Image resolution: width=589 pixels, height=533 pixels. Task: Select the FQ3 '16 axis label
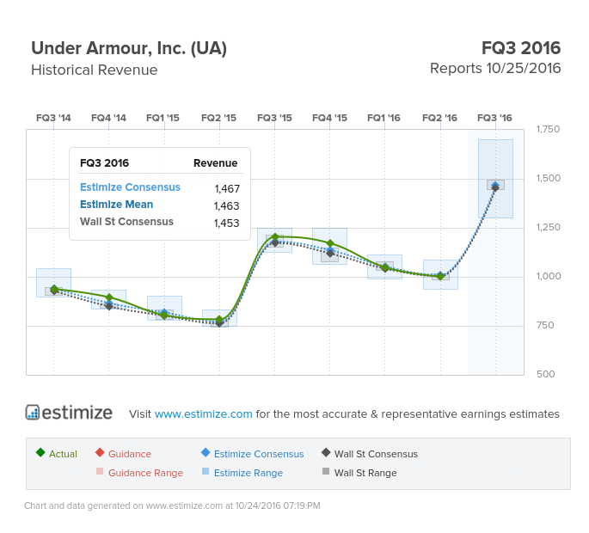click(494, 118)
